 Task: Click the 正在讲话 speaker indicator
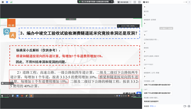(128, 26)
